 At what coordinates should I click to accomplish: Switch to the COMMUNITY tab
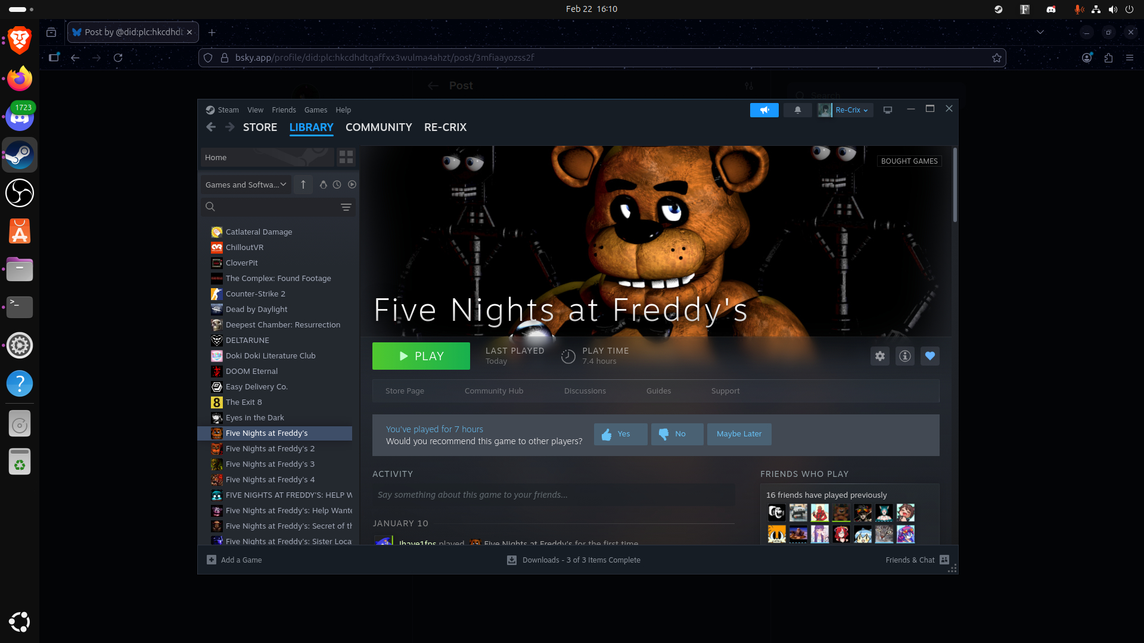pos(378,127)
